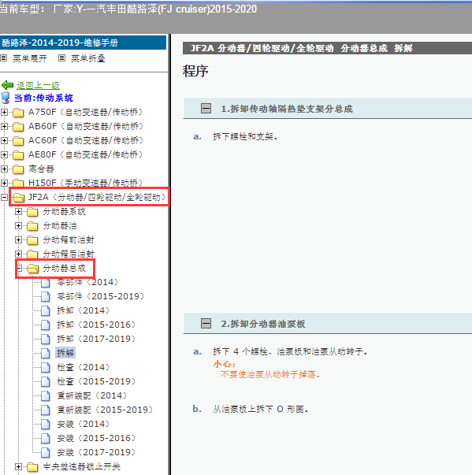Collapse the JF2A folder node
Image resolution: width=472 pixels, height=475 pixels.
4,198
